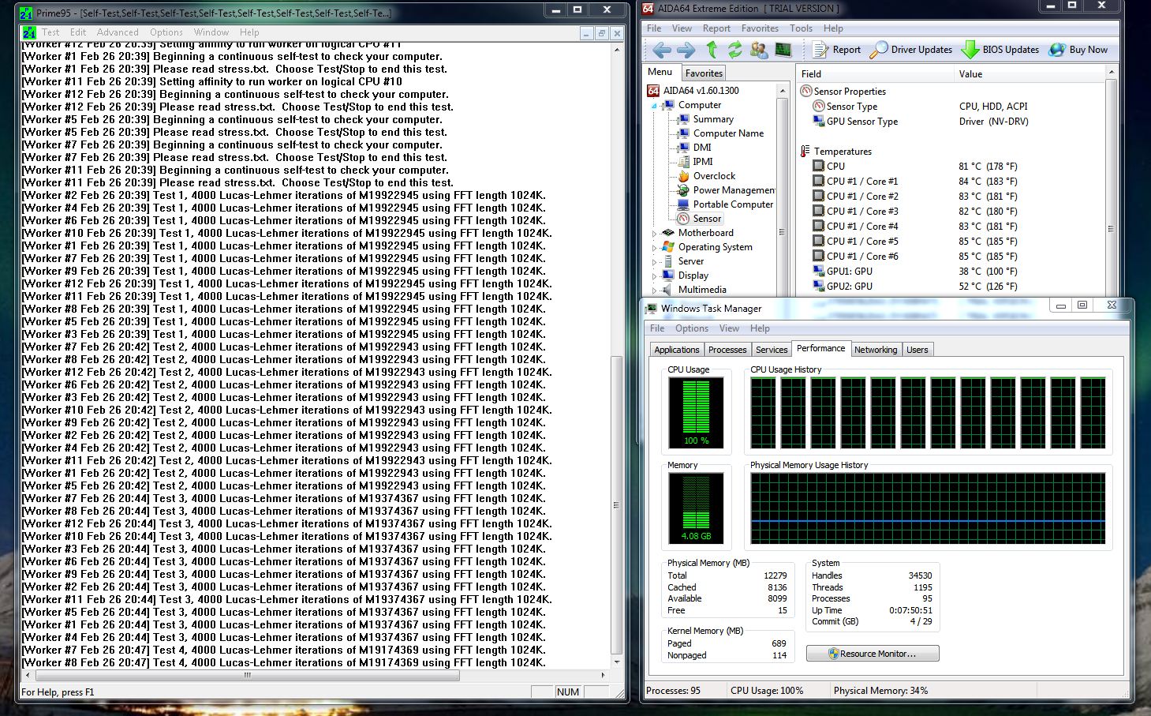1151x716 pixels.
Task: Click the Report document icon in AIDA64 toolbar
Action: point(820,50)
